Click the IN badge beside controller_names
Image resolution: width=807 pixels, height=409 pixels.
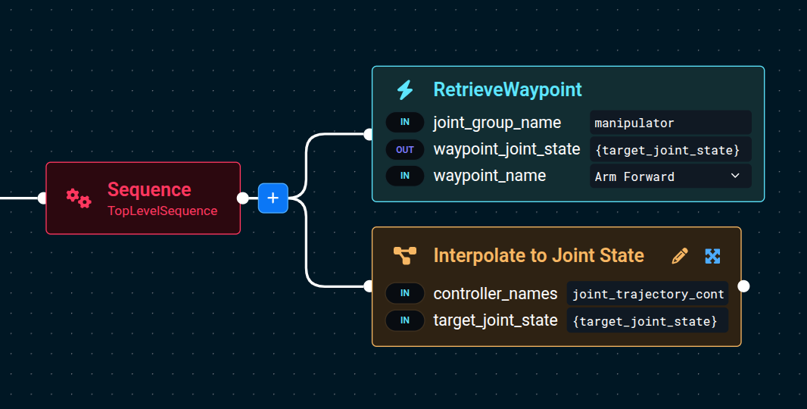point(405,293)
